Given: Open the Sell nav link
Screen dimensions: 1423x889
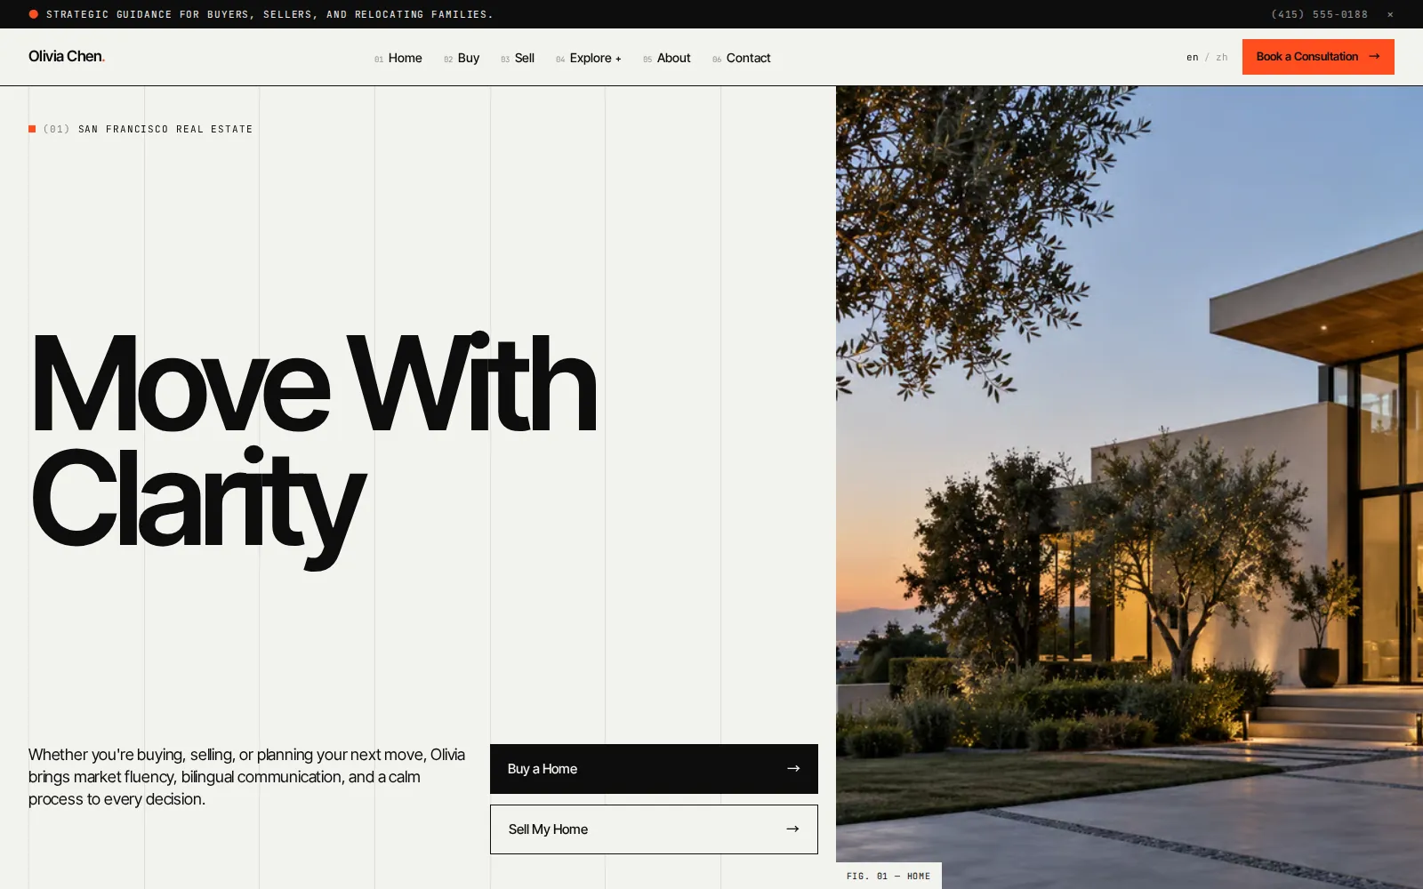Looking at the screenshot, I should 518,58.
